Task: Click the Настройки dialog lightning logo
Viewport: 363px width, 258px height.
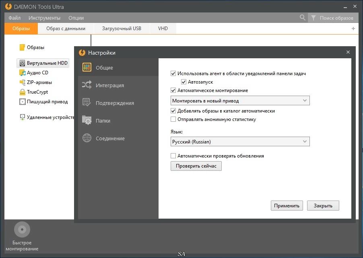Action: [82, 53]
